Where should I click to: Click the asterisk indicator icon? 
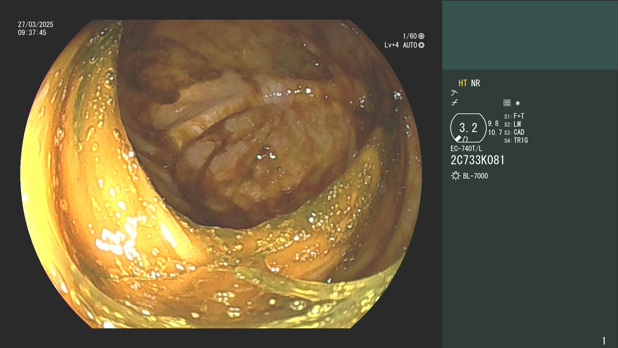518,103
